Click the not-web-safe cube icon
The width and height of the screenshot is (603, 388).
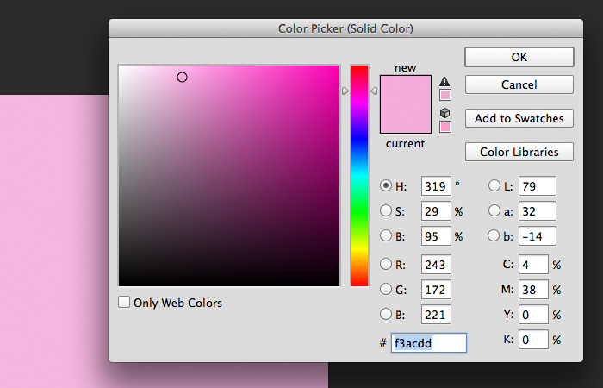coord(444,113)
